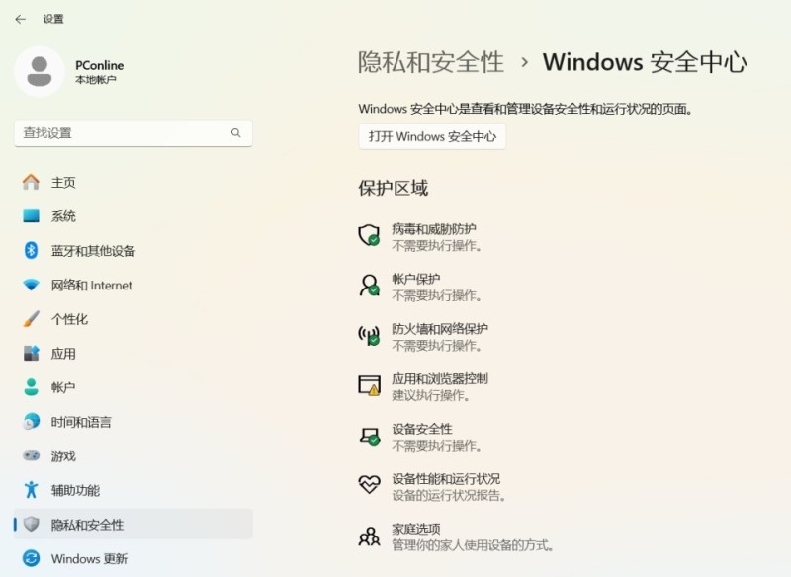Click the 病毒和威胁防护 shield icon
Screen dimensions: 791x577
[x=369, y=236]
